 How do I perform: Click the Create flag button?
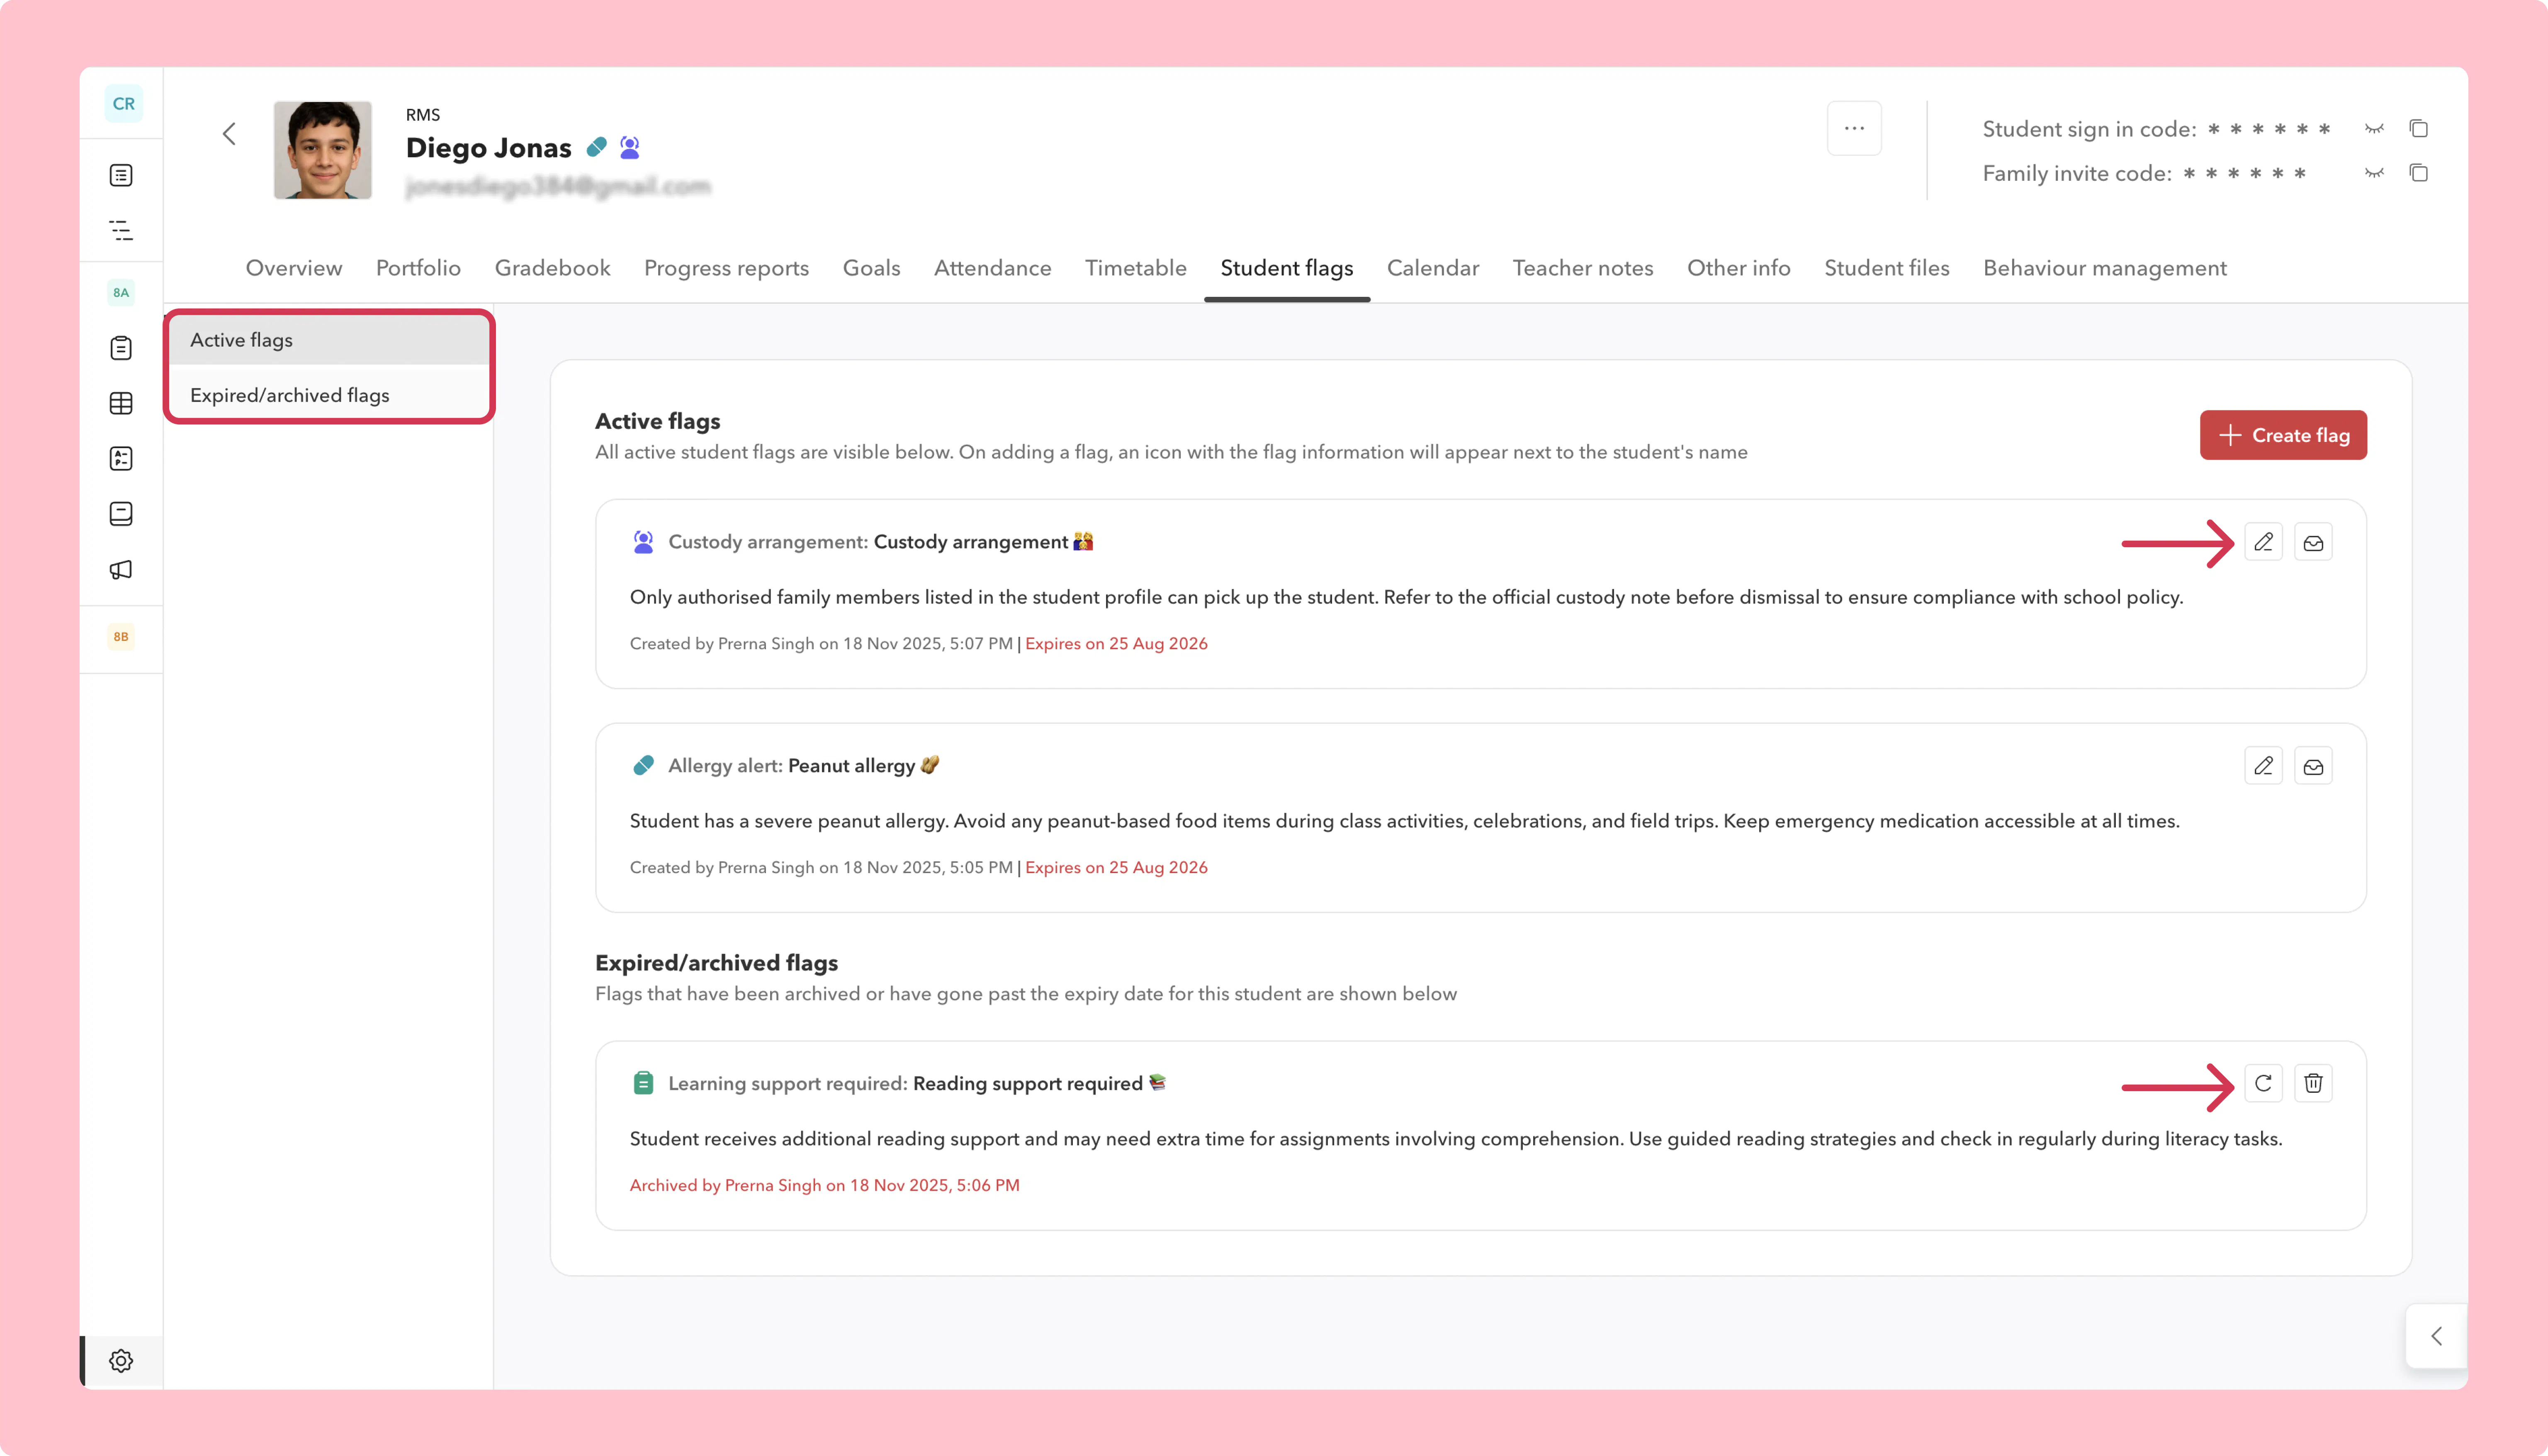(2282, 435)
